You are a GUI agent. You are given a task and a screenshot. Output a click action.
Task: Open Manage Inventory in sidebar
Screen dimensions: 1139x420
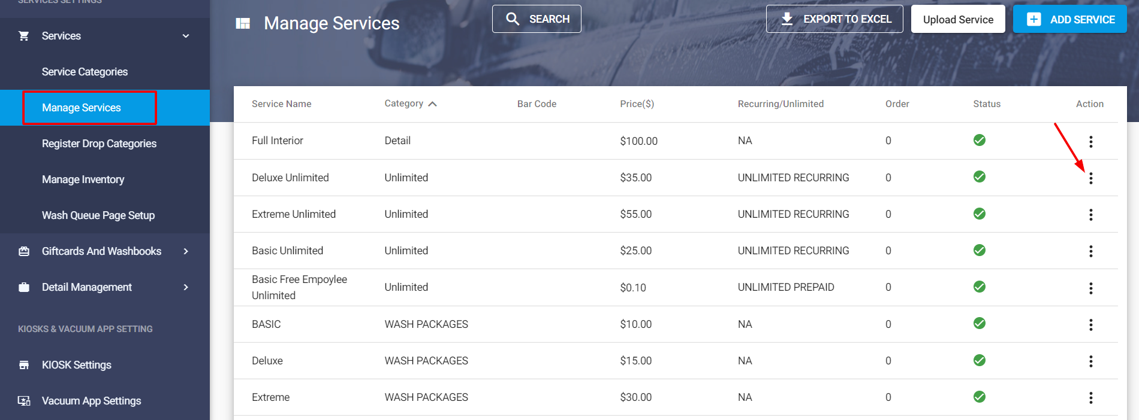[x=83, y=179]
